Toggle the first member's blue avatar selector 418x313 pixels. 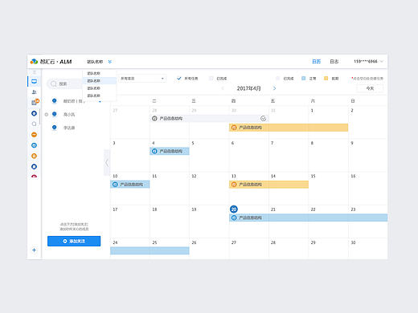tap(55, 101)
